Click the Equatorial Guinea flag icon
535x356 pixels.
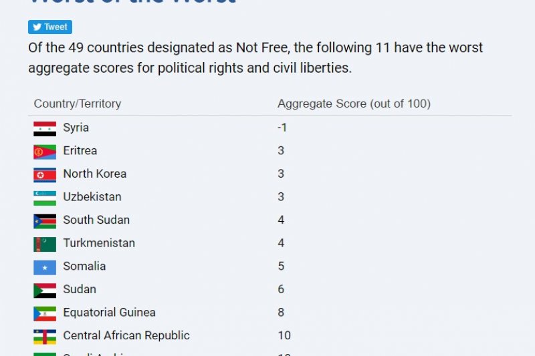click(45, 313)
